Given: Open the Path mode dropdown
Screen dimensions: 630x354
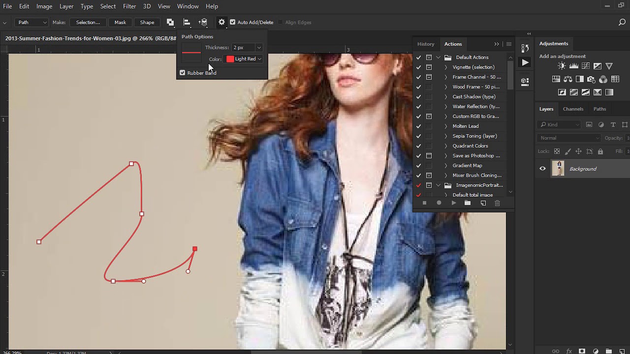Looking at the screenshot, I should [x=31, y=22].
